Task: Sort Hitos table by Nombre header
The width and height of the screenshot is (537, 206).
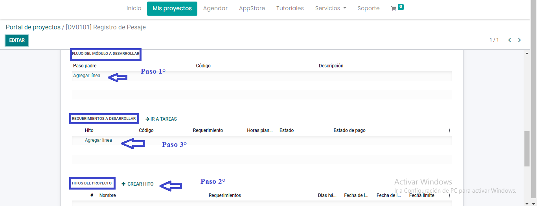Action: point(108,195)
